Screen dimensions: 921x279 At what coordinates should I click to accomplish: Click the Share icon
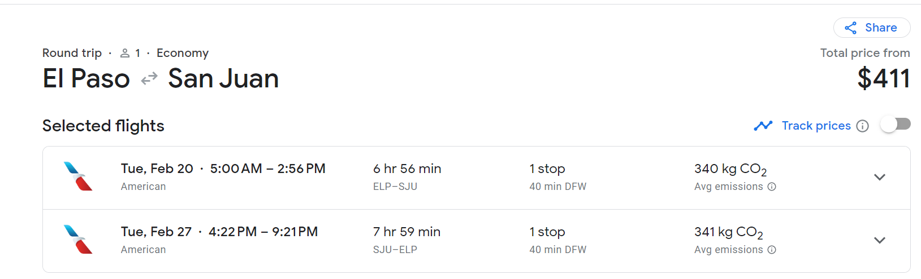850,28
